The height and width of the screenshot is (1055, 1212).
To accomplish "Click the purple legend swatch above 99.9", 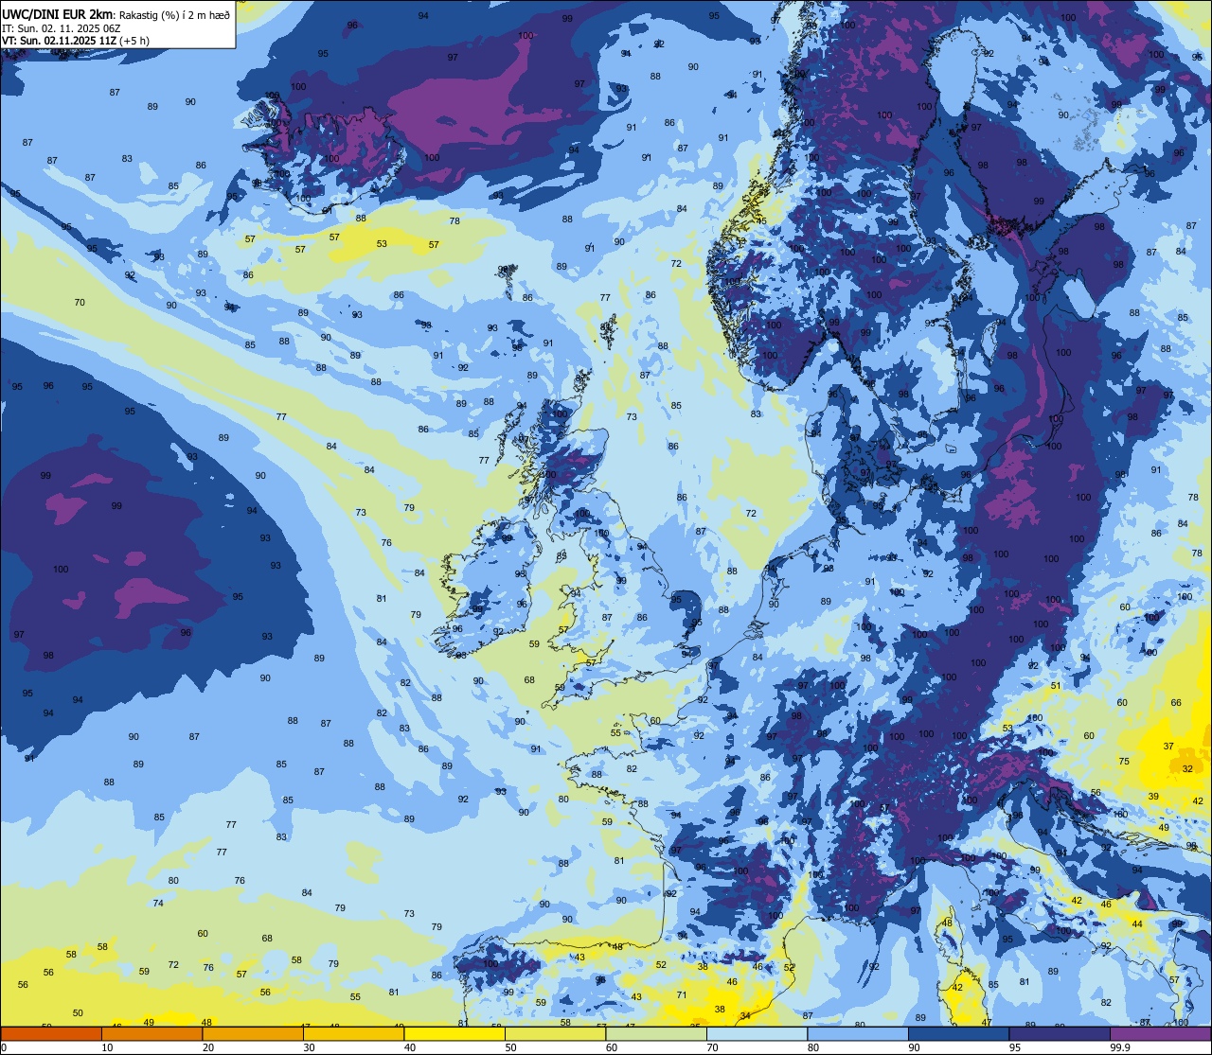I will [x=1160, y=1034].
